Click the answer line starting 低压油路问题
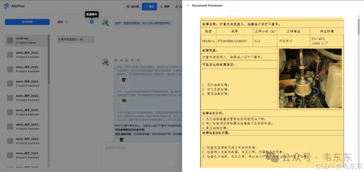 point(148,134)
